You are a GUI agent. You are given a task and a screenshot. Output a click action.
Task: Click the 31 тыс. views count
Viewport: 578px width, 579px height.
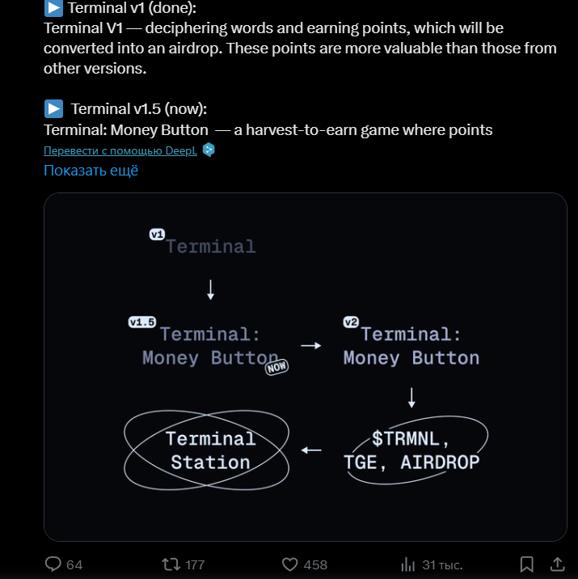442,564
